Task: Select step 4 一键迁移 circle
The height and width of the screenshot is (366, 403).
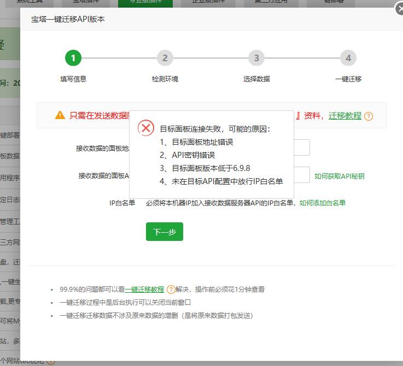Action: (348, 58)
